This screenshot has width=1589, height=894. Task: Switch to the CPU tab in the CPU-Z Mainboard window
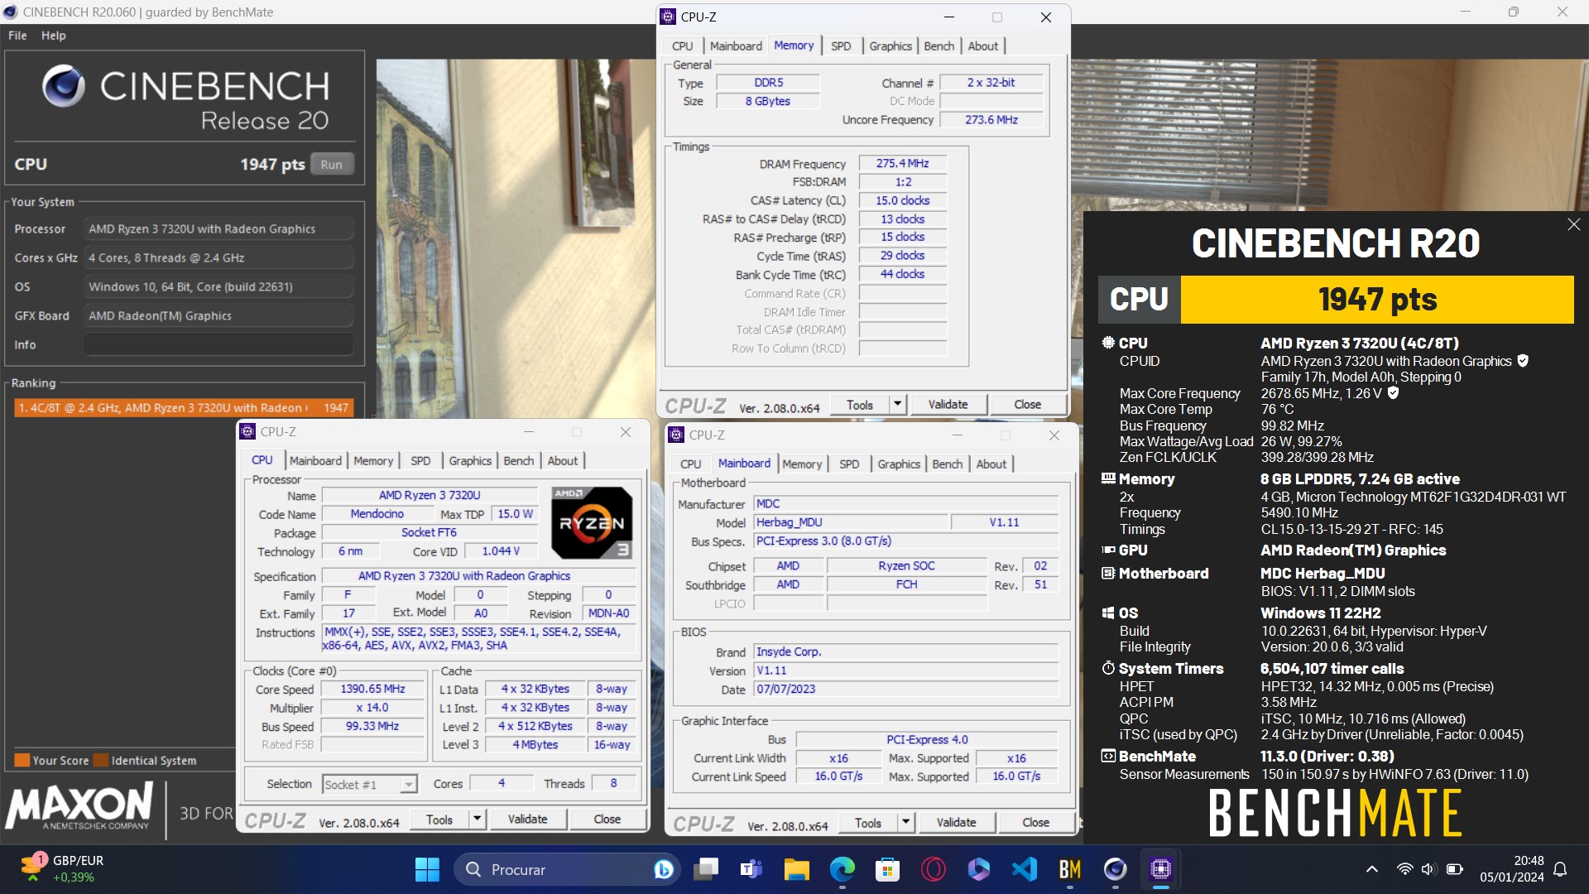[x=690, y=464]
